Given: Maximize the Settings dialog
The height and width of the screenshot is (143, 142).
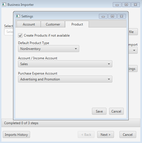Looking at the screenshot, I should click(x=112, y=16).
